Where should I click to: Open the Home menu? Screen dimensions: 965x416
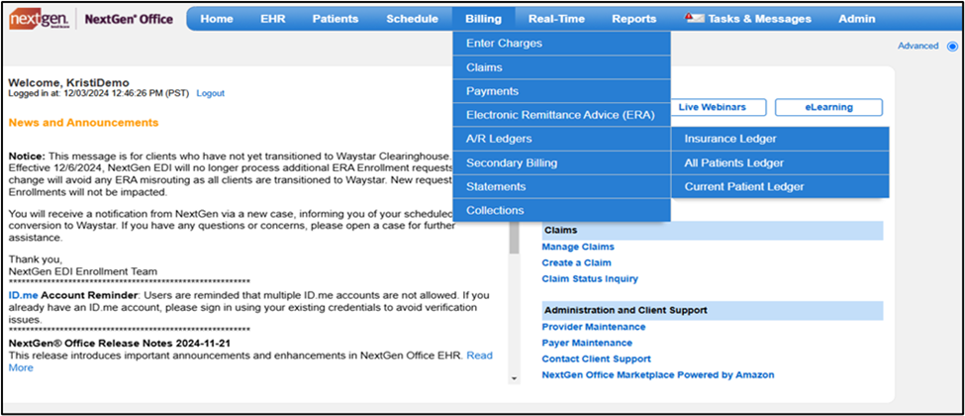217,19
